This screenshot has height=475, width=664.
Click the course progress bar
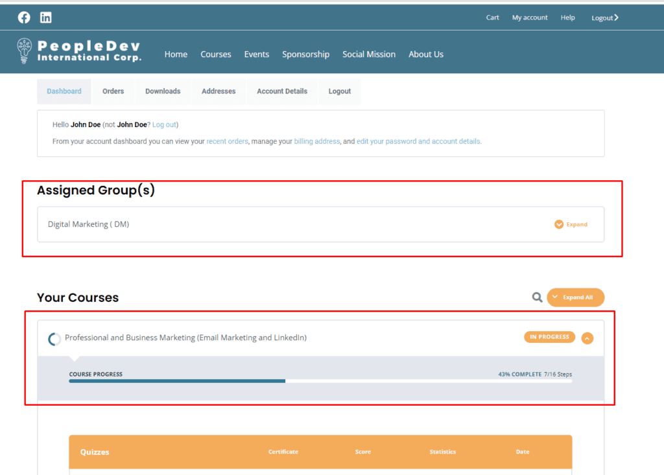click(320, 381)
